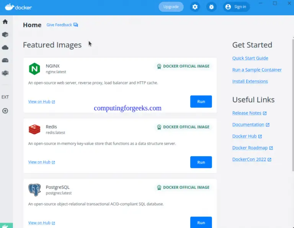Open the Containers view in the sidebar
Screen dimensions: 294x228
[x=5, y=35]
